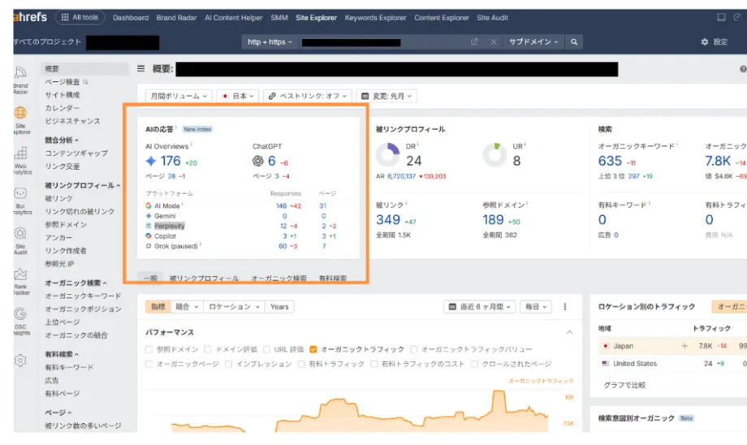Switch to 被リンクプロフィール tab

(205, 279)
